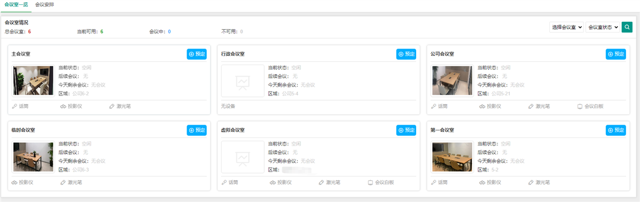Click 预定 for 行政会议室
Viewport: 640px width, 202px height.
tap(406, 54)
